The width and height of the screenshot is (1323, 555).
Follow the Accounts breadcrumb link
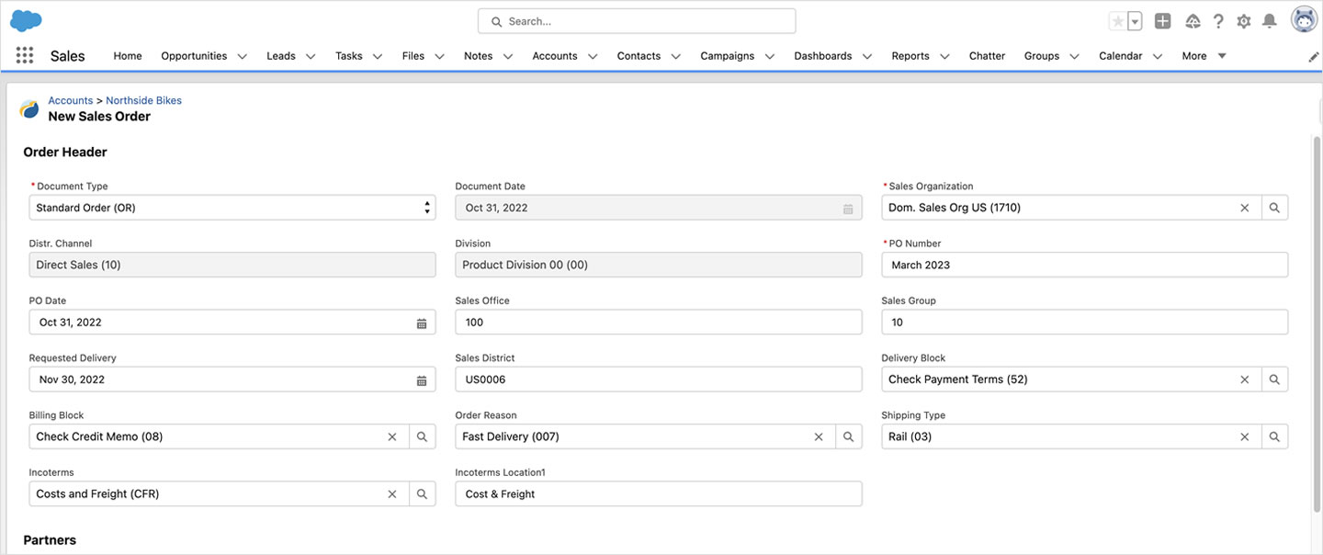pos(71,100)
